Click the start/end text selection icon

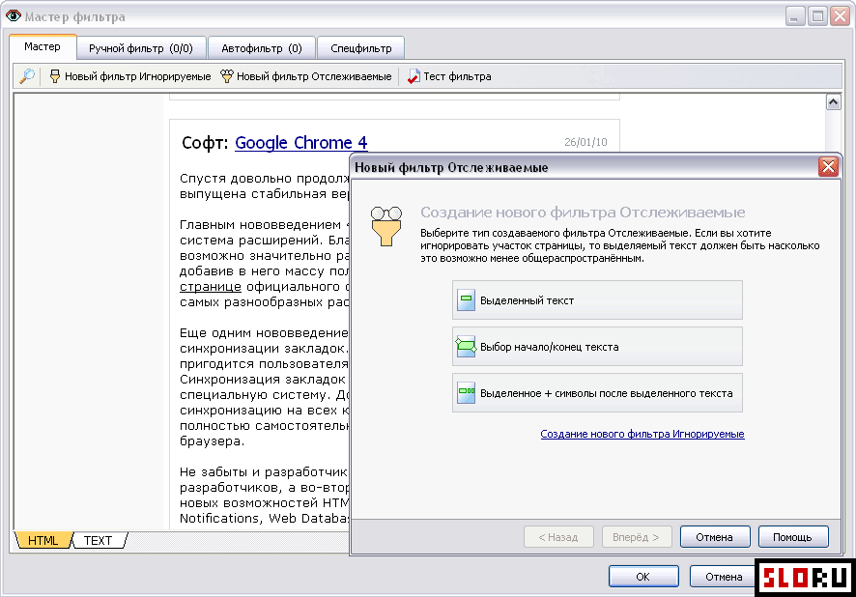click(466, 347)
